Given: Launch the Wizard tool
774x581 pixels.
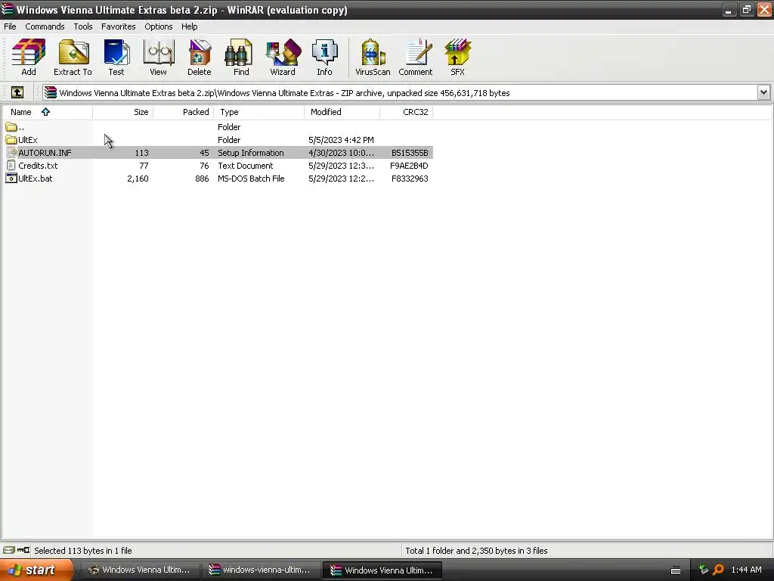Looking at the screenshot, I should coord(283,57).
